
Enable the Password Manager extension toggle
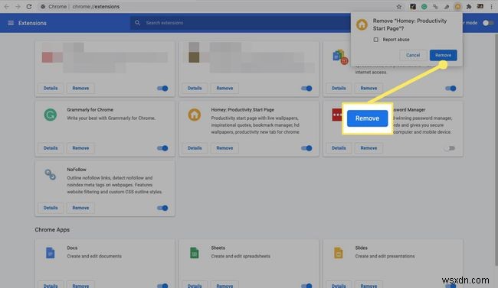450,148
